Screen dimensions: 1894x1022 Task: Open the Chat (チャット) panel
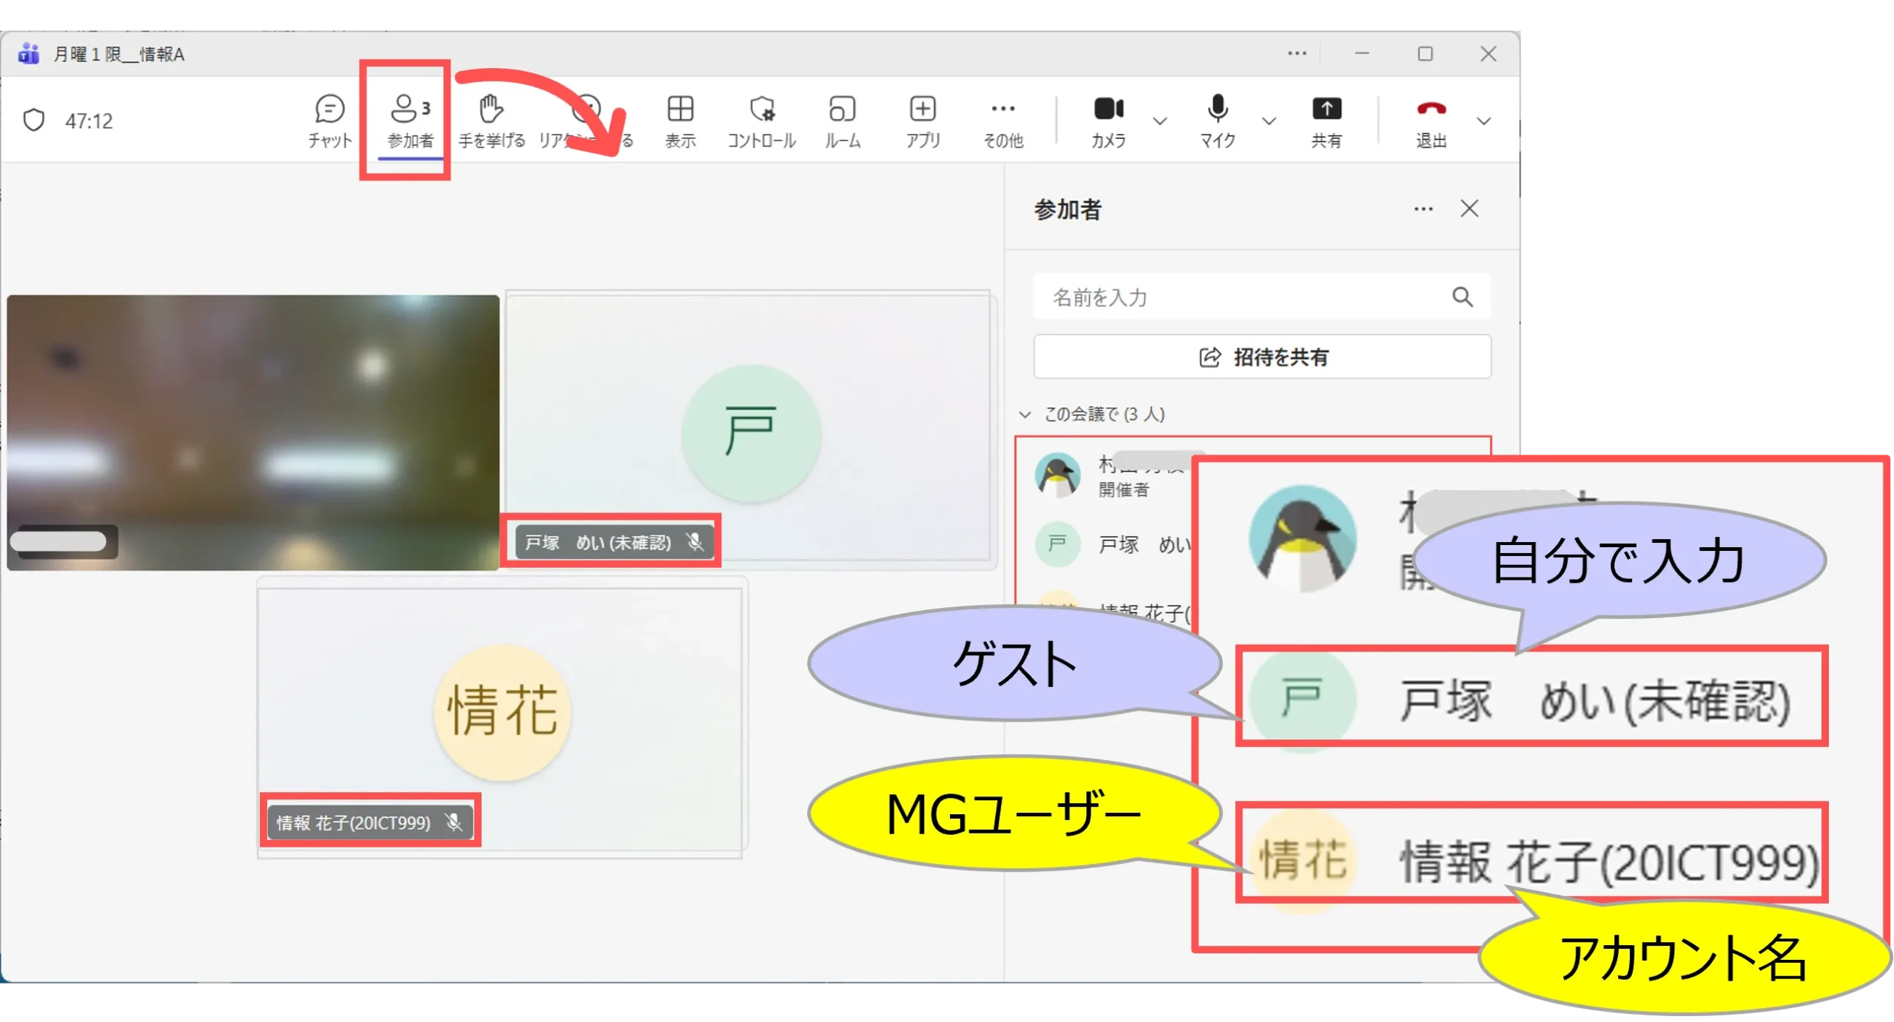coord(329,120)
